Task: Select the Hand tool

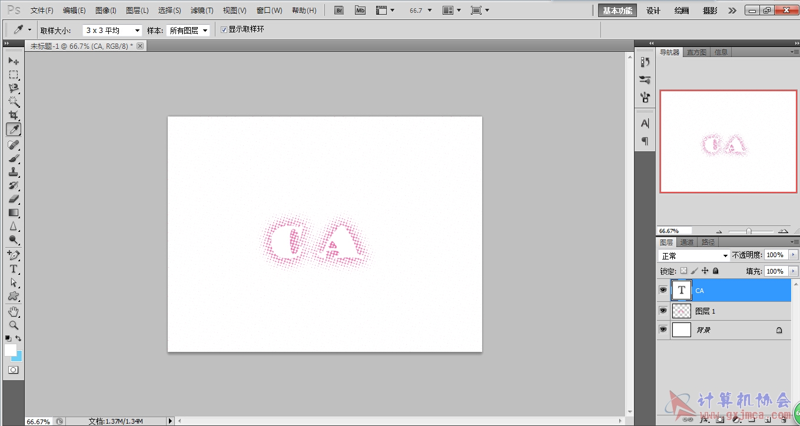Action: (x=14, y=311)
